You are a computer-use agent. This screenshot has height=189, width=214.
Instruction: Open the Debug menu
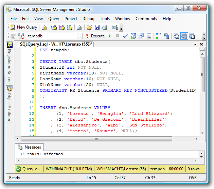pos(88,19)
